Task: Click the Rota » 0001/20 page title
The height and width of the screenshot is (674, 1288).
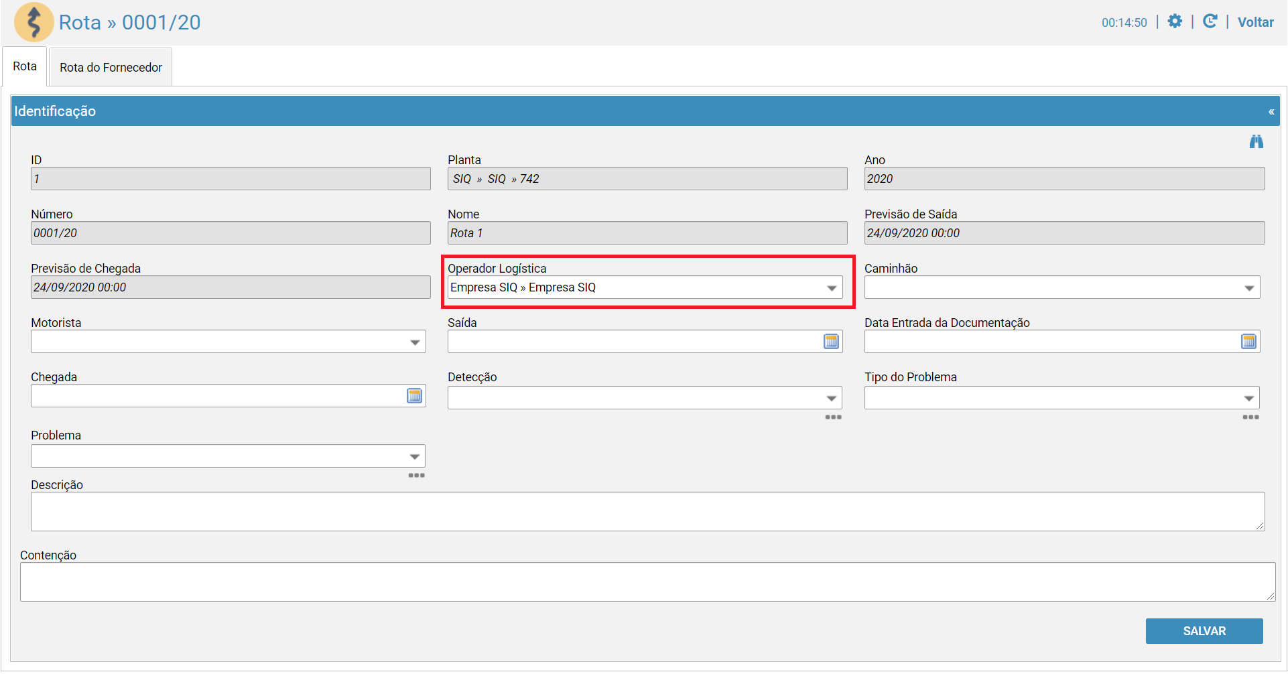Action: click(129, 22)
